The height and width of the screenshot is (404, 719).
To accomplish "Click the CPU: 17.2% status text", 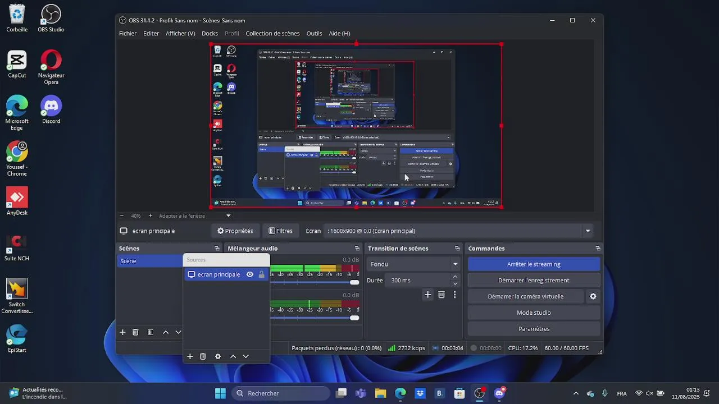I will (522, 348).
